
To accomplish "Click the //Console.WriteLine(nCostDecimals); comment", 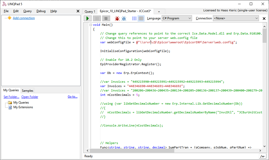I will (132, 125).
